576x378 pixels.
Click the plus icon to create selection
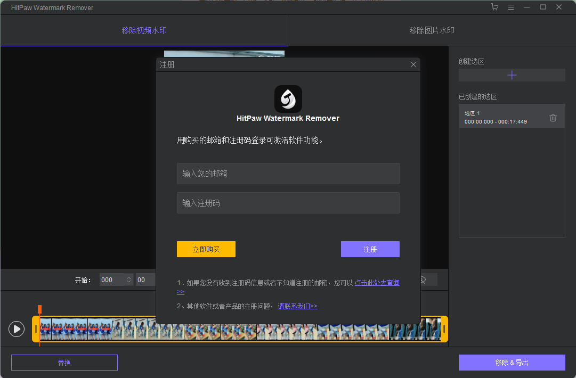coord(512,75)
